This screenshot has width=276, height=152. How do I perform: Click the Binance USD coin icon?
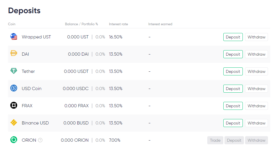click(x=14, y=123)
